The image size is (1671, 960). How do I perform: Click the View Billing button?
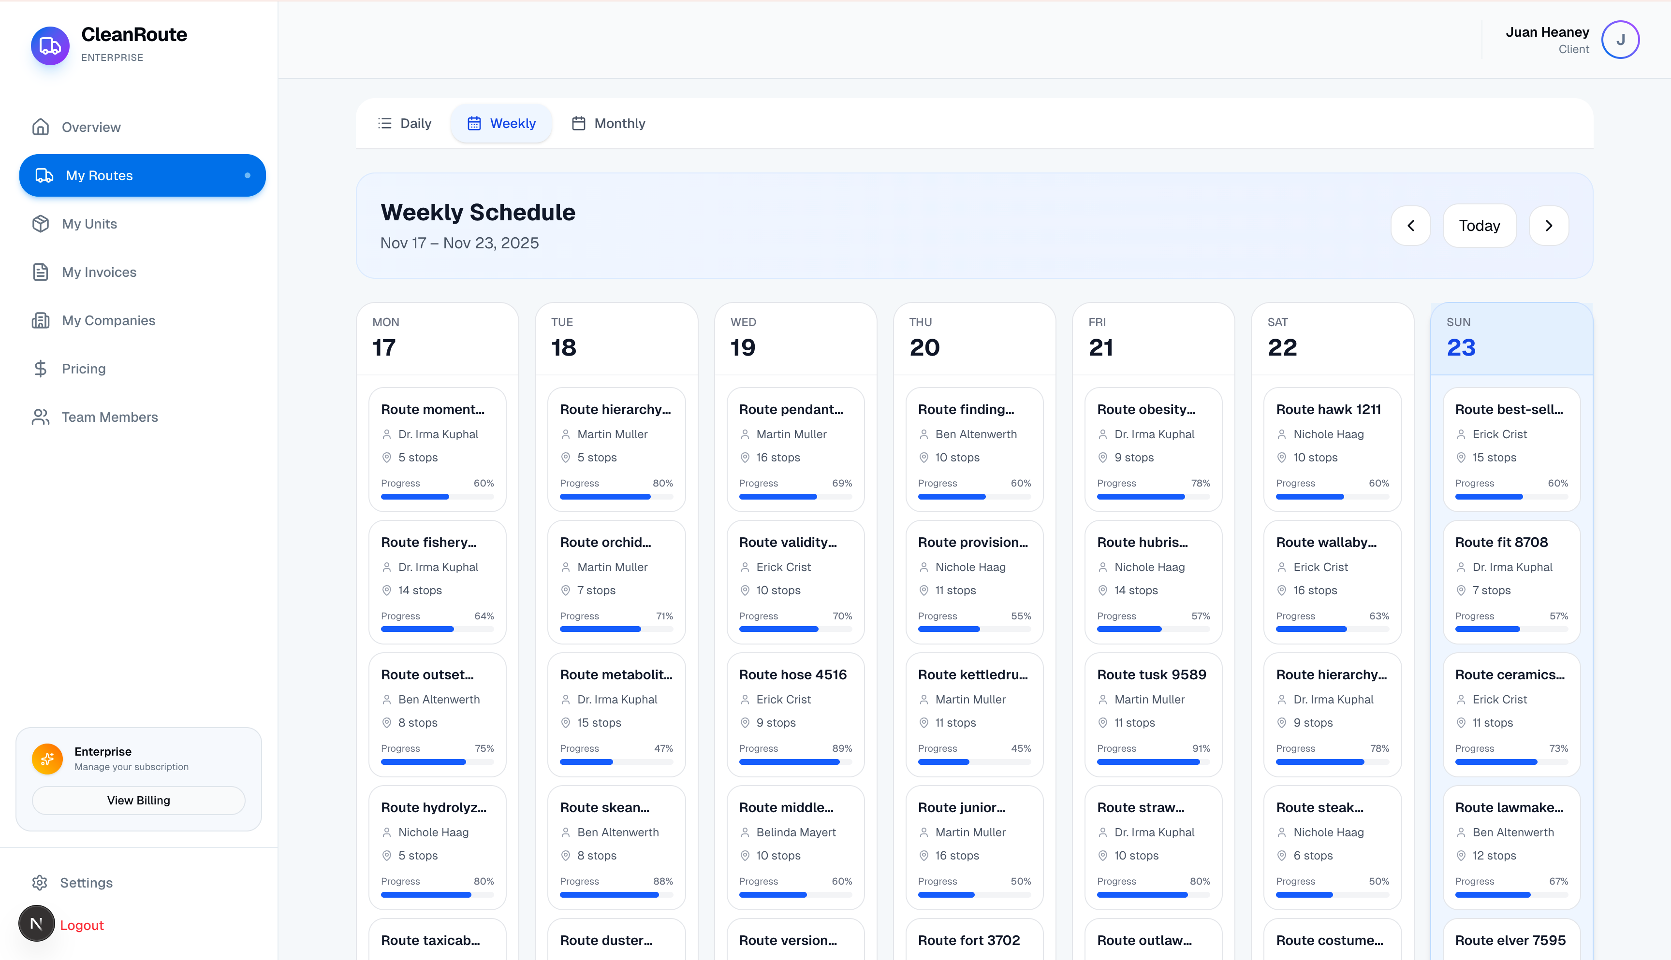(x=138, y=800)
